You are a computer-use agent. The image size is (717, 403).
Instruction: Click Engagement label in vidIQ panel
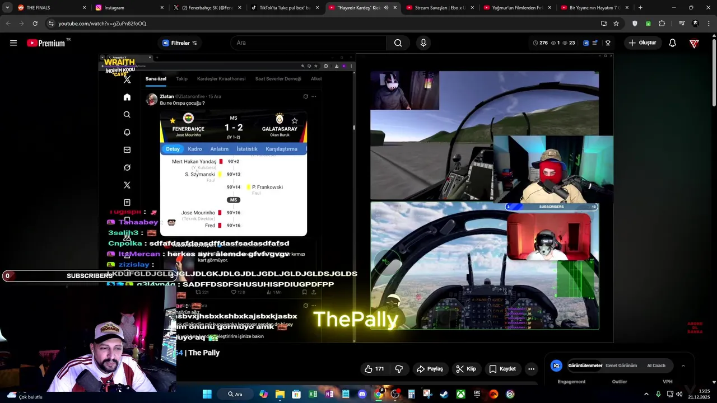(x=571, y=382)
